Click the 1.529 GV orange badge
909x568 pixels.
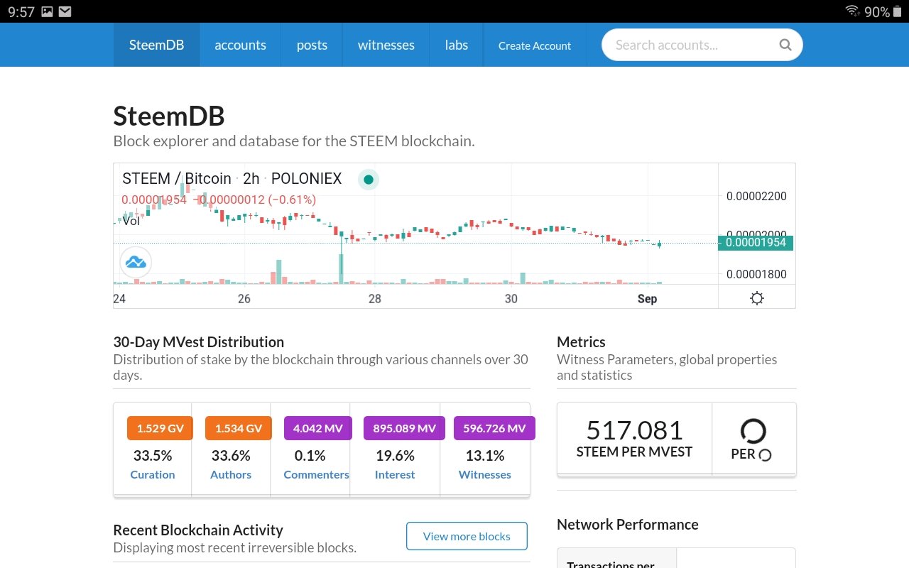pos(160,428)
